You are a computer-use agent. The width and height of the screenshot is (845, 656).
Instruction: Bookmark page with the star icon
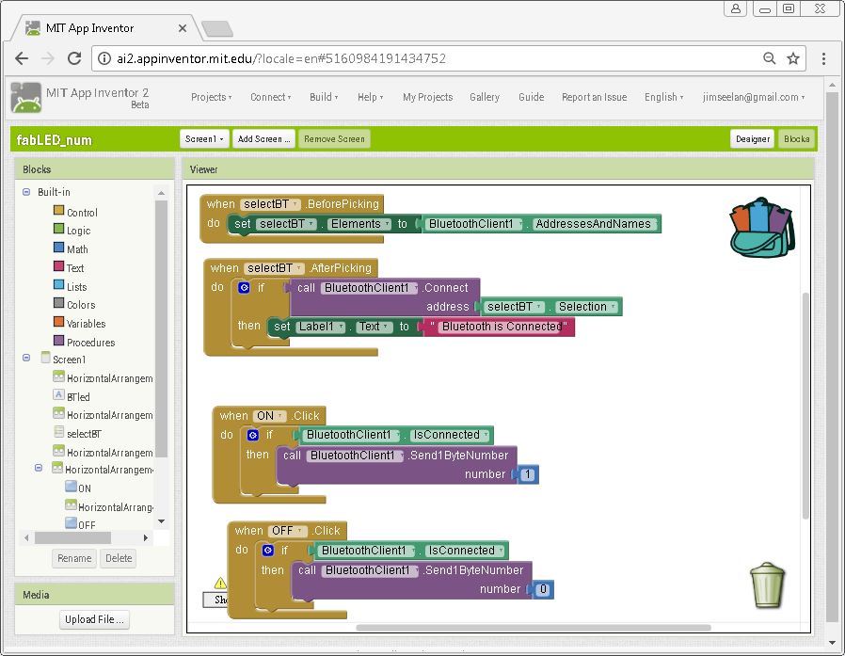coord(792,58)
